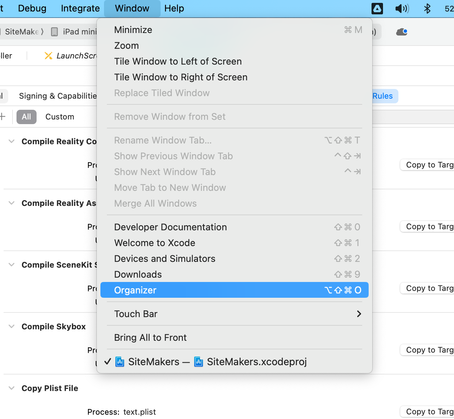
Task: Click the SiteMakers scheme selector
Action: (22, 32)
